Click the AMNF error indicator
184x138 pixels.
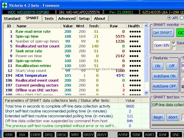pyautogui.click(x=123, y=135)
